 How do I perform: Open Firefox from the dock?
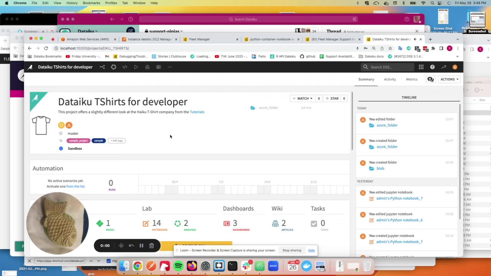[192, 266]
